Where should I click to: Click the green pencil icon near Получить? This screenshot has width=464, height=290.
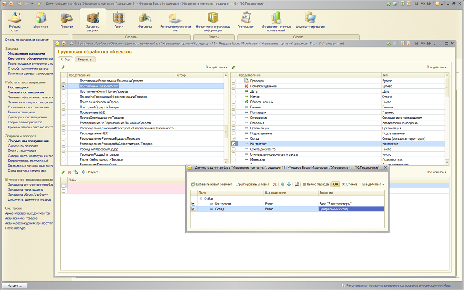tap(63, 172)
